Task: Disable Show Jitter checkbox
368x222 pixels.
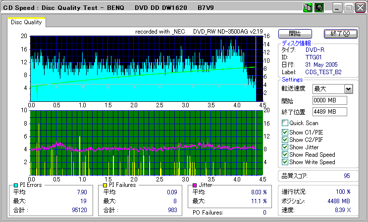Action: click(285, 147)
